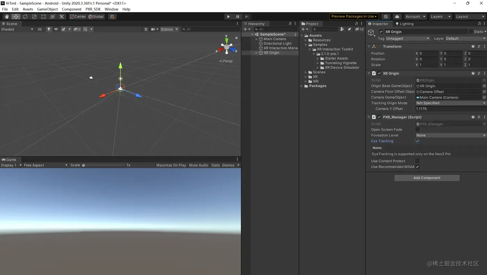Start Play mode
The image size is (487, 275).
(228, 16)
